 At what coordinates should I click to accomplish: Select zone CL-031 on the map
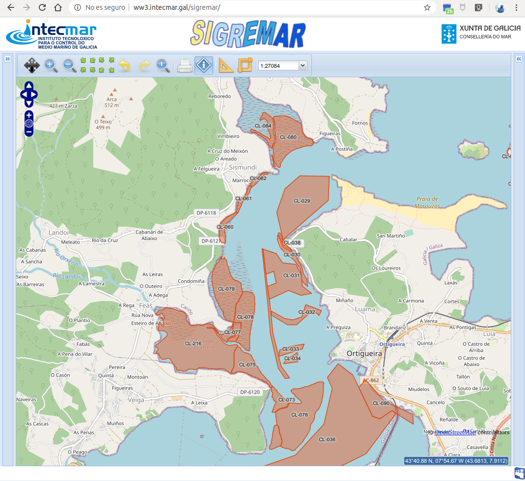291,275
